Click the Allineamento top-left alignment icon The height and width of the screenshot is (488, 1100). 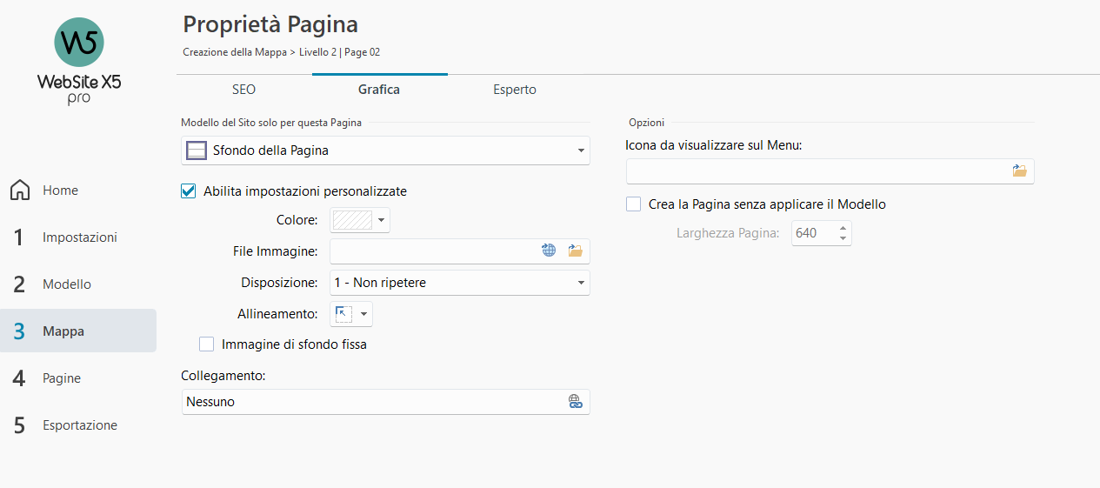point(344,314)
